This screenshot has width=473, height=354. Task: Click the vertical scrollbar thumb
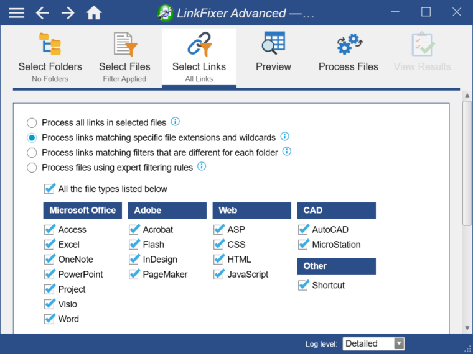pos(467,163)
